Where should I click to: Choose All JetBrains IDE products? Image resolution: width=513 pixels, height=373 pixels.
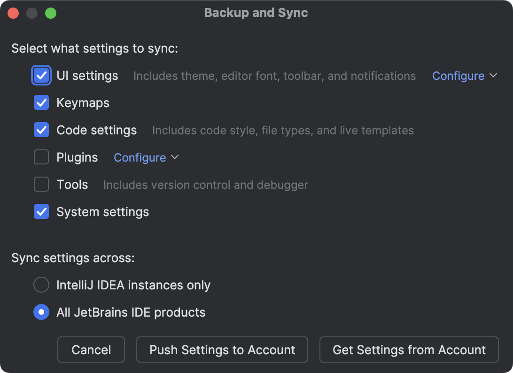click(x=41, y=312)
